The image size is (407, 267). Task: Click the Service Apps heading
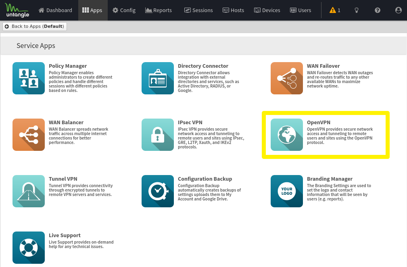(36, 46)
